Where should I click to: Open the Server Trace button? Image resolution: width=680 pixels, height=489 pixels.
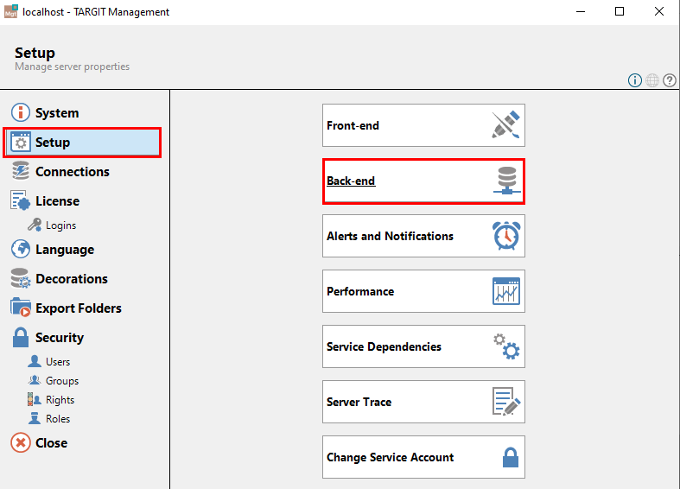click(423, 402)
